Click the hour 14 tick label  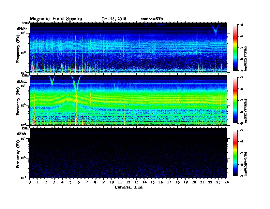tap(145, 182)
